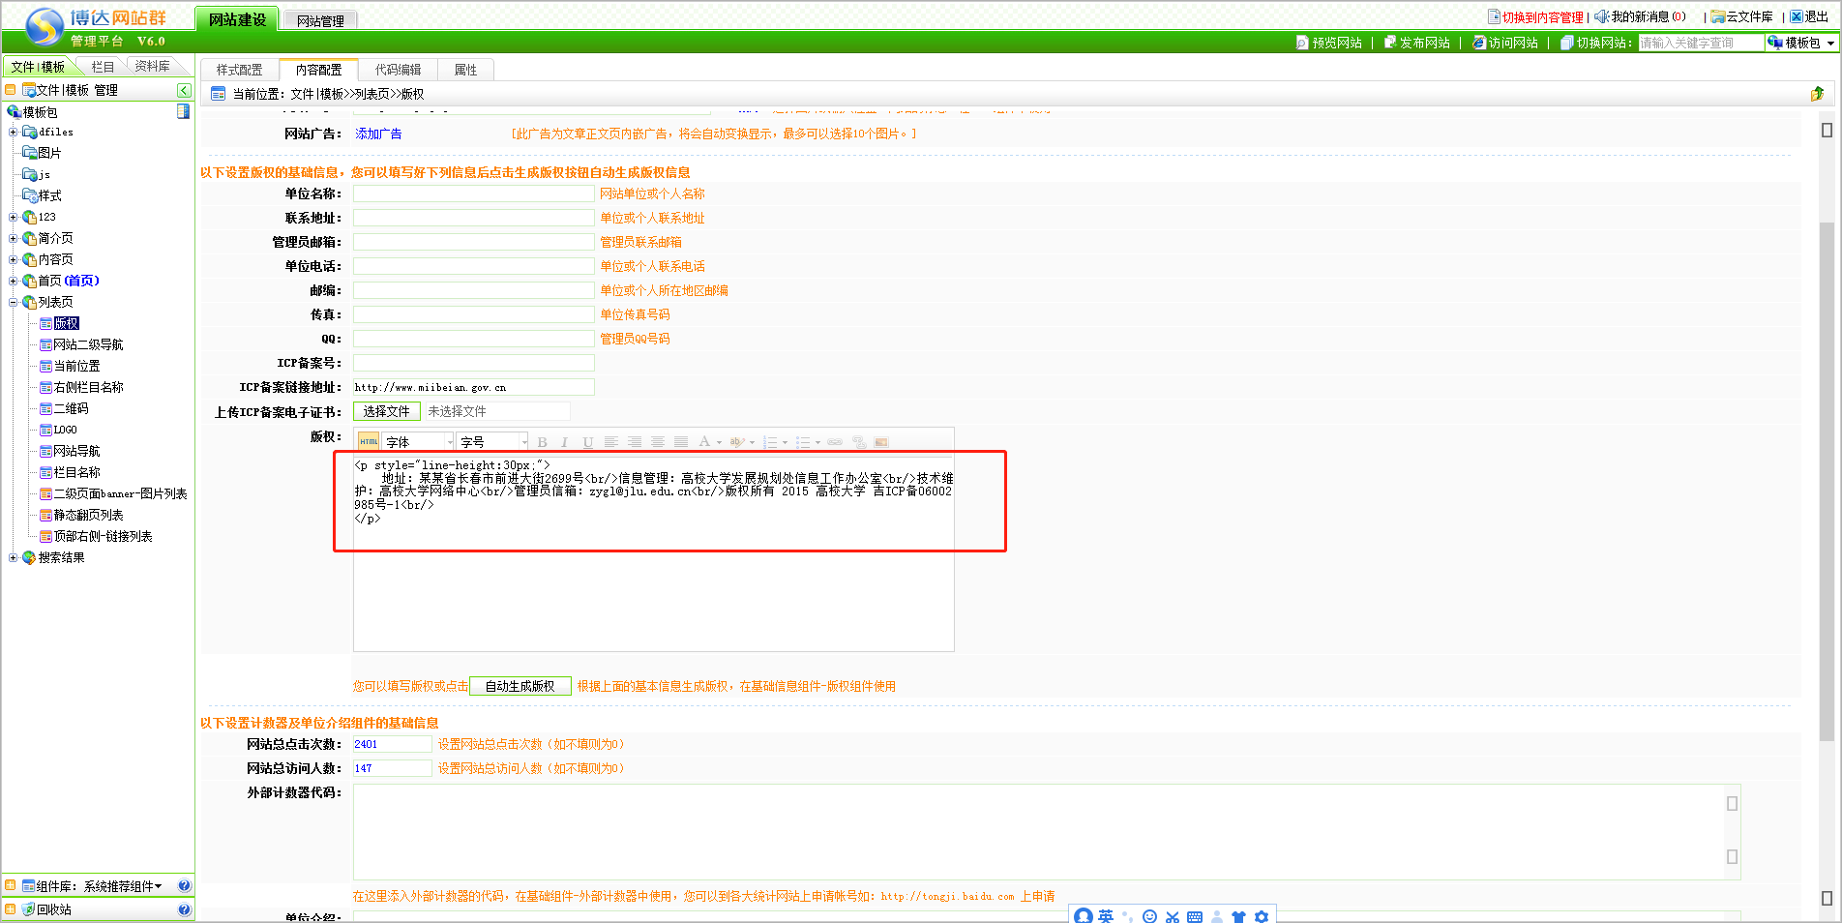The width and height of the screenshot is (1842, 923).
Task: Expand the 搜索结果 tree node
Action: [x=13, y=557]
